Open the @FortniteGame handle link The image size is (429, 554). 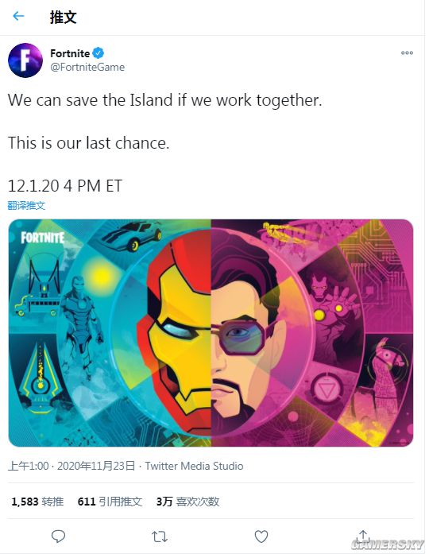click(x=87, y=67)
